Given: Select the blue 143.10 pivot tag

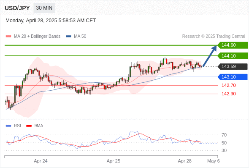Looking at the screenshot, I should 233,77.
